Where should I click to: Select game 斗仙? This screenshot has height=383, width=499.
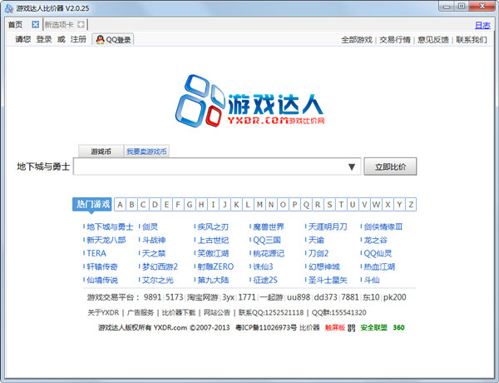point(372,280)
